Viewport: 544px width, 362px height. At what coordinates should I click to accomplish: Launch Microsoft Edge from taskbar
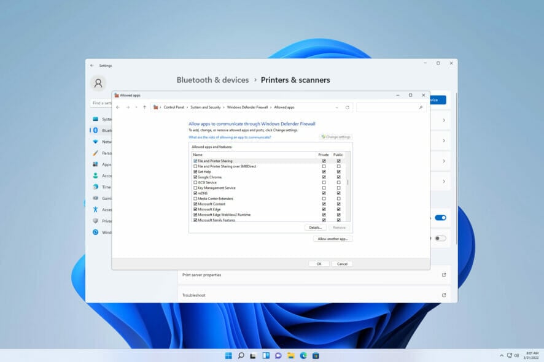303,356
